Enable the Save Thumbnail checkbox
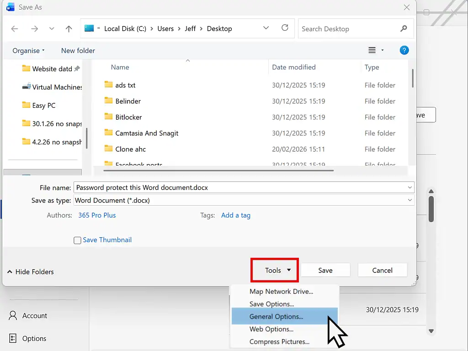The image size is (468, 351). [77, 239]
